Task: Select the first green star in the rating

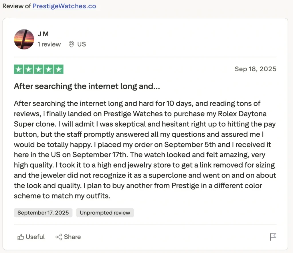Action: (19, 69)
